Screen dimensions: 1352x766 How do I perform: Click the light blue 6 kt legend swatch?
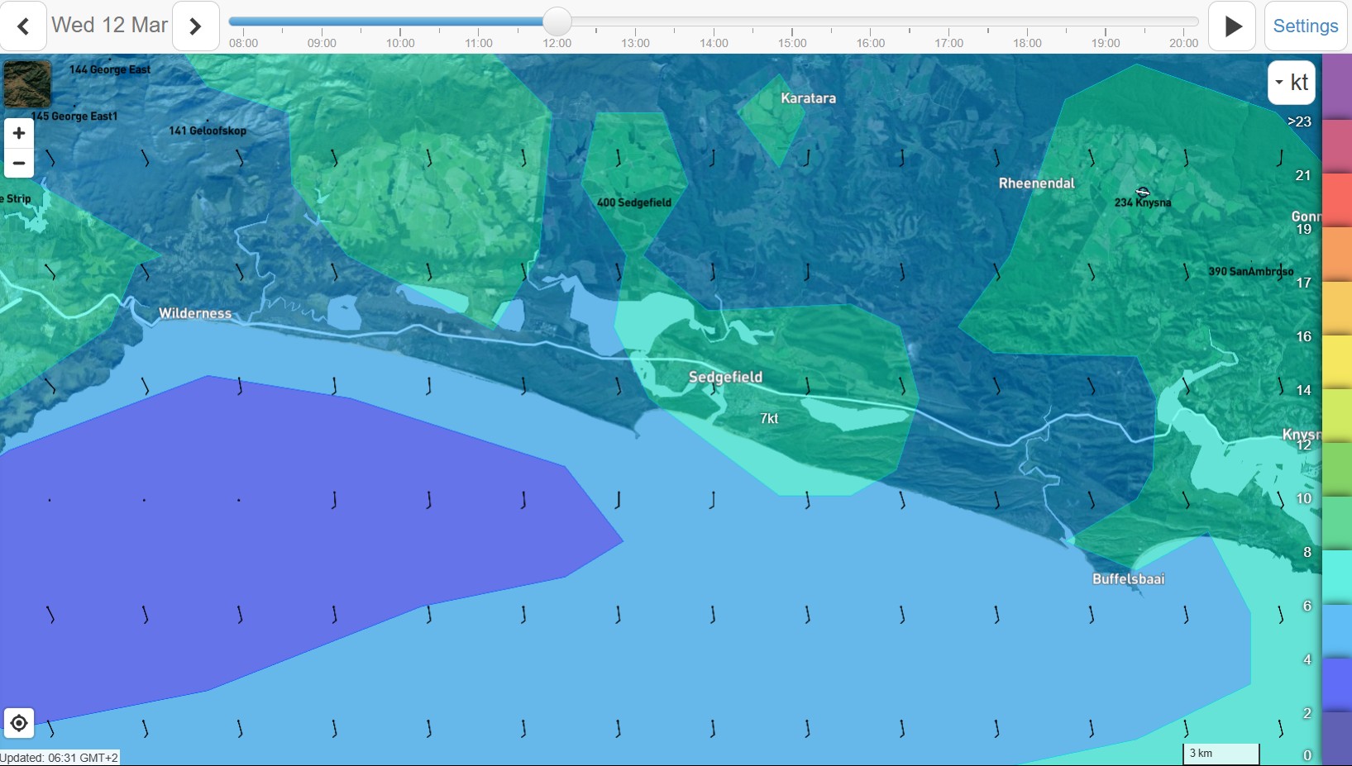click(1337, 630)
